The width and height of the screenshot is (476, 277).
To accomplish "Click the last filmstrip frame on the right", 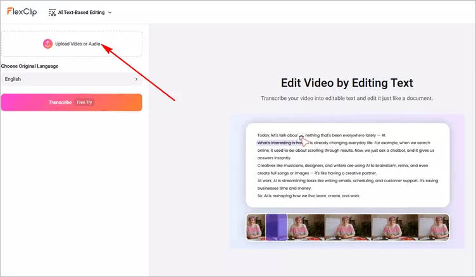I will [x=434, y=227].
